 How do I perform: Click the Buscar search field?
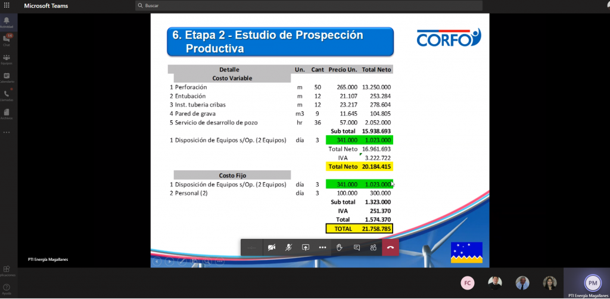tap(238, 6)
